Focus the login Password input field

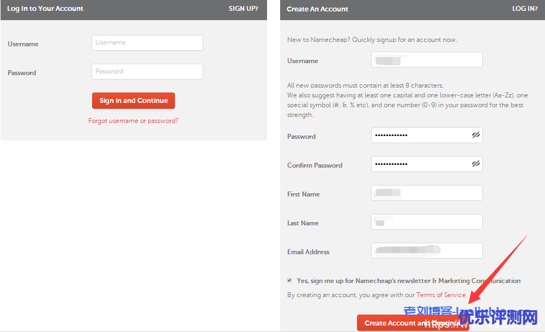point(147,72)
